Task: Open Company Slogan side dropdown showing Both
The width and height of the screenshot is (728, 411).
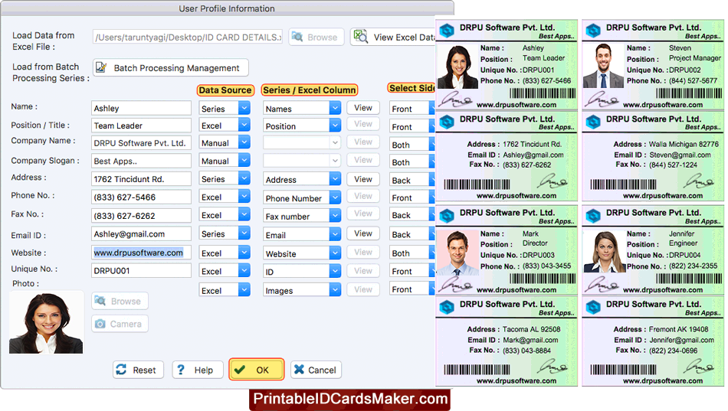Action: coord(412,162)
